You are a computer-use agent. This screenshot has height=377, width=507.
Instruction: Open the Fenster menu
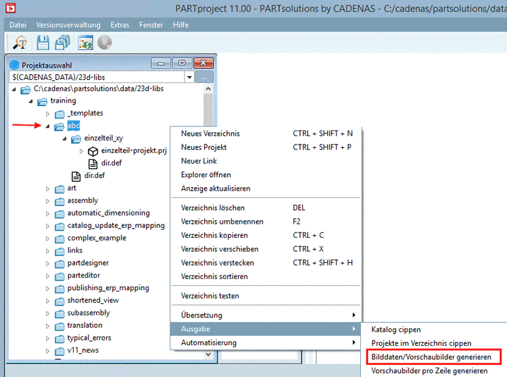(x=151, y=25)
